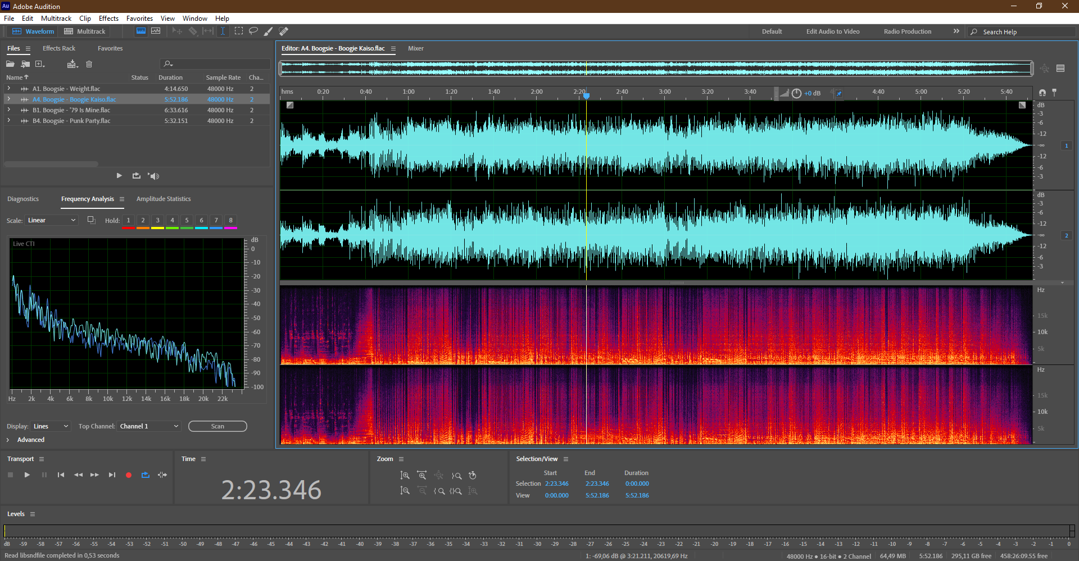This screenshot has width=1079, height=561.
Task: Select Radio Production workspace
Action: (907, 31)
